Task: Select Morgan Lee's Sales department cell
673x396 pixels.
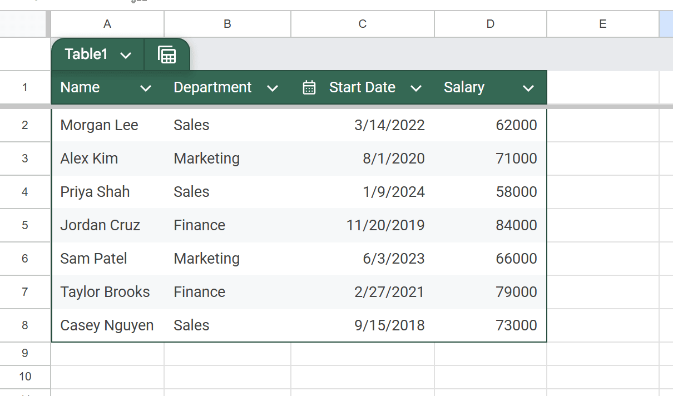Action: click(x=227, y=125)
